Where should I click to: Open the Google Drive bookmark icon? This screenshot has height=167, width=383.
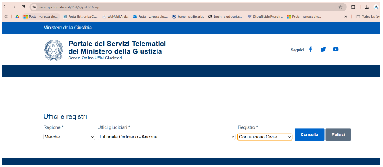[17, 17]
